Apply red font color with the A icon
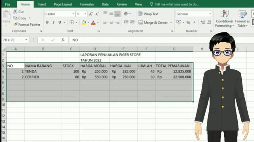 pyautogui.click(x=93, y=22)
